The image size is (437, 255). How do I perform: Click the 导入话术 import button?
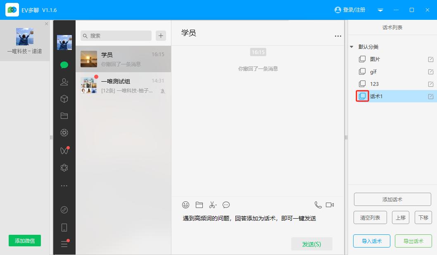click(371, 241)
